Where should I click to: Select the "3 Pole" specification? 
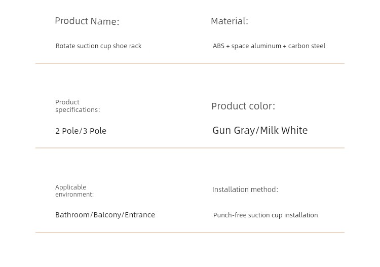coord(95,131)
